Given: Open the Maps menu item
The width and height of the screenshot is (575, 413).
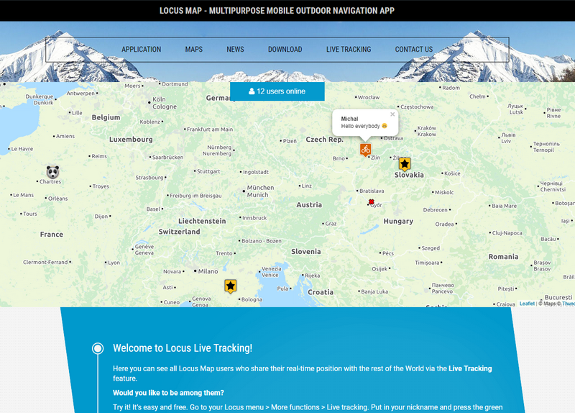Looking at the screenshot, I should coord(193,49).
